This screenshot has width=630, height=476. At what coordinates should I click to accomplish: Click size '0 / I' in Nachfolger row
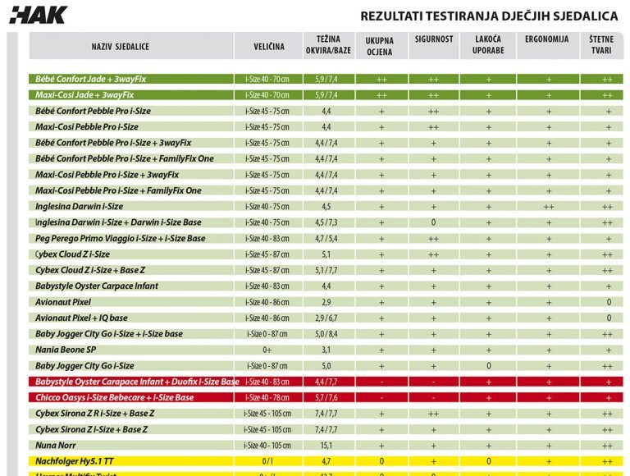(267, 461)
